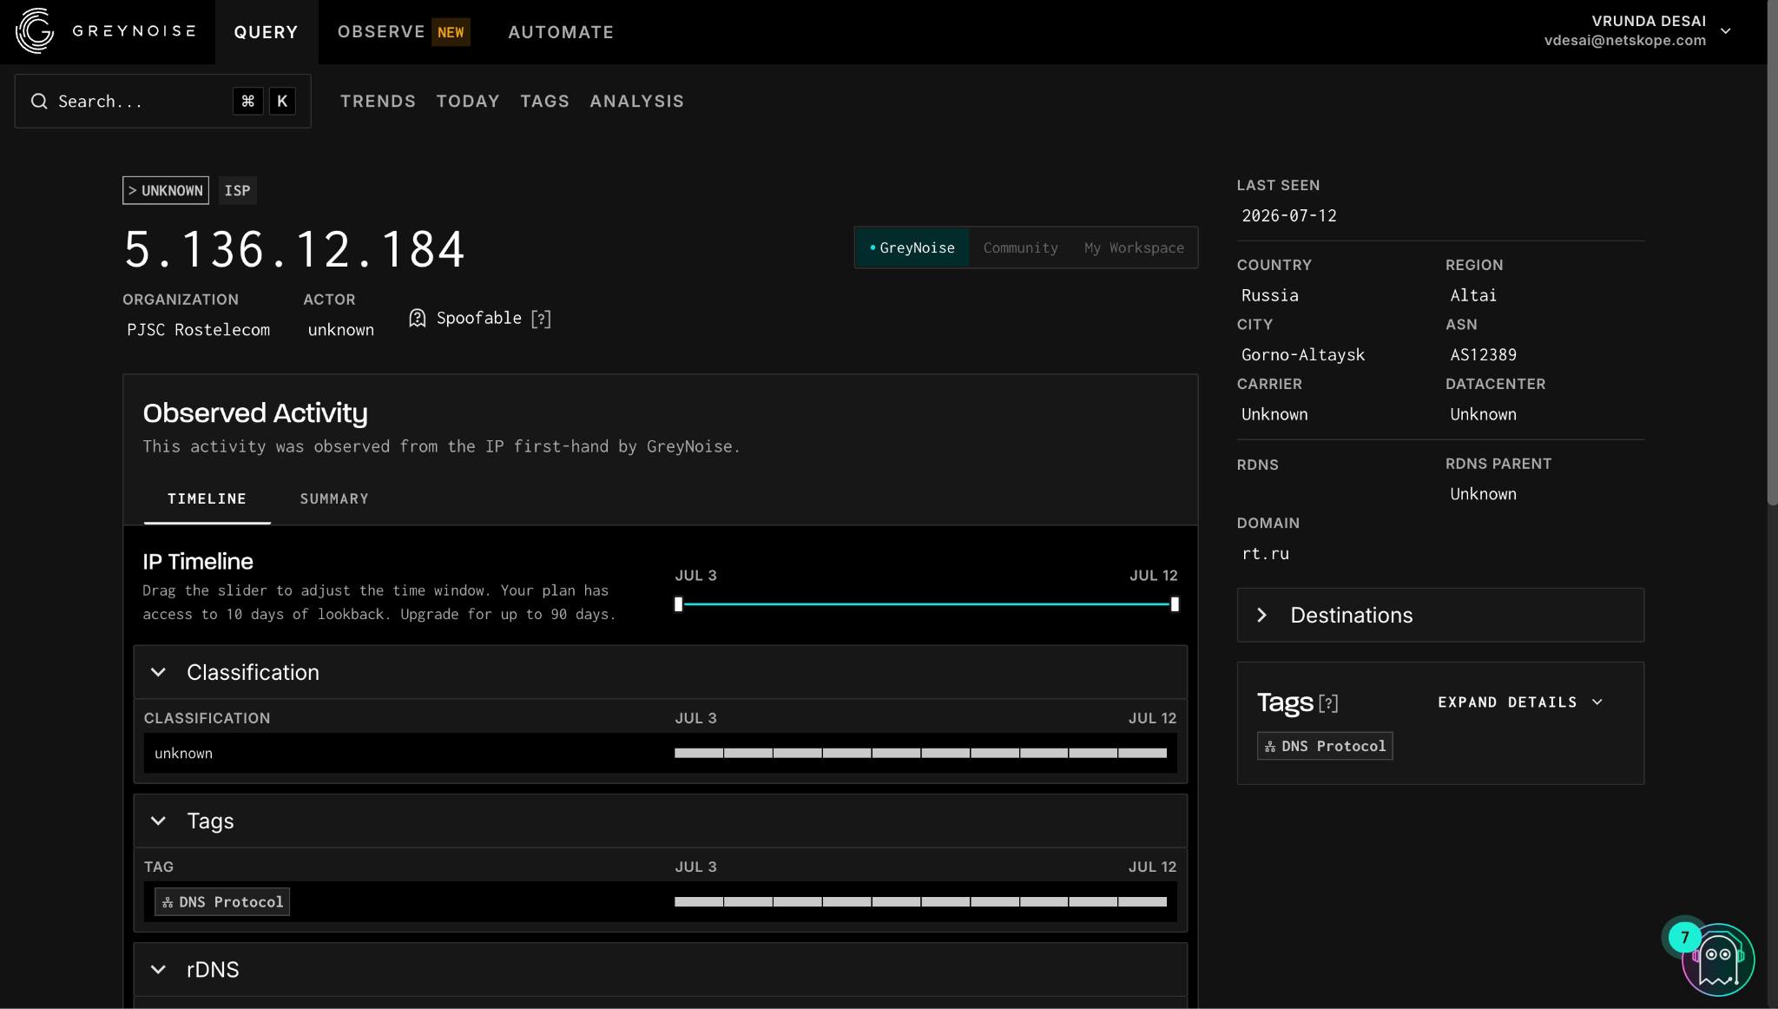The image size is (1778, 1009).
Task: Collapse the Tags timeline section
Action: (x=158, y=821)
